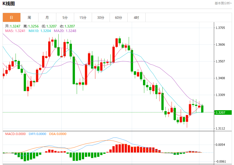Image resolution: width=234 pixels, height=165 pixels.
Task: Click the latest green candlestick at chart end
Action: pyautogui.click(x=202, y=109)
